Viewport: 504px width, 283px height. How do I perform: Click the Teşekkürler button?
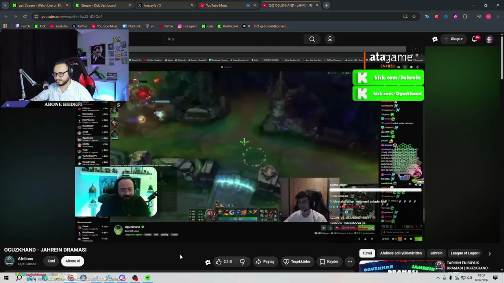click(297, 262)
